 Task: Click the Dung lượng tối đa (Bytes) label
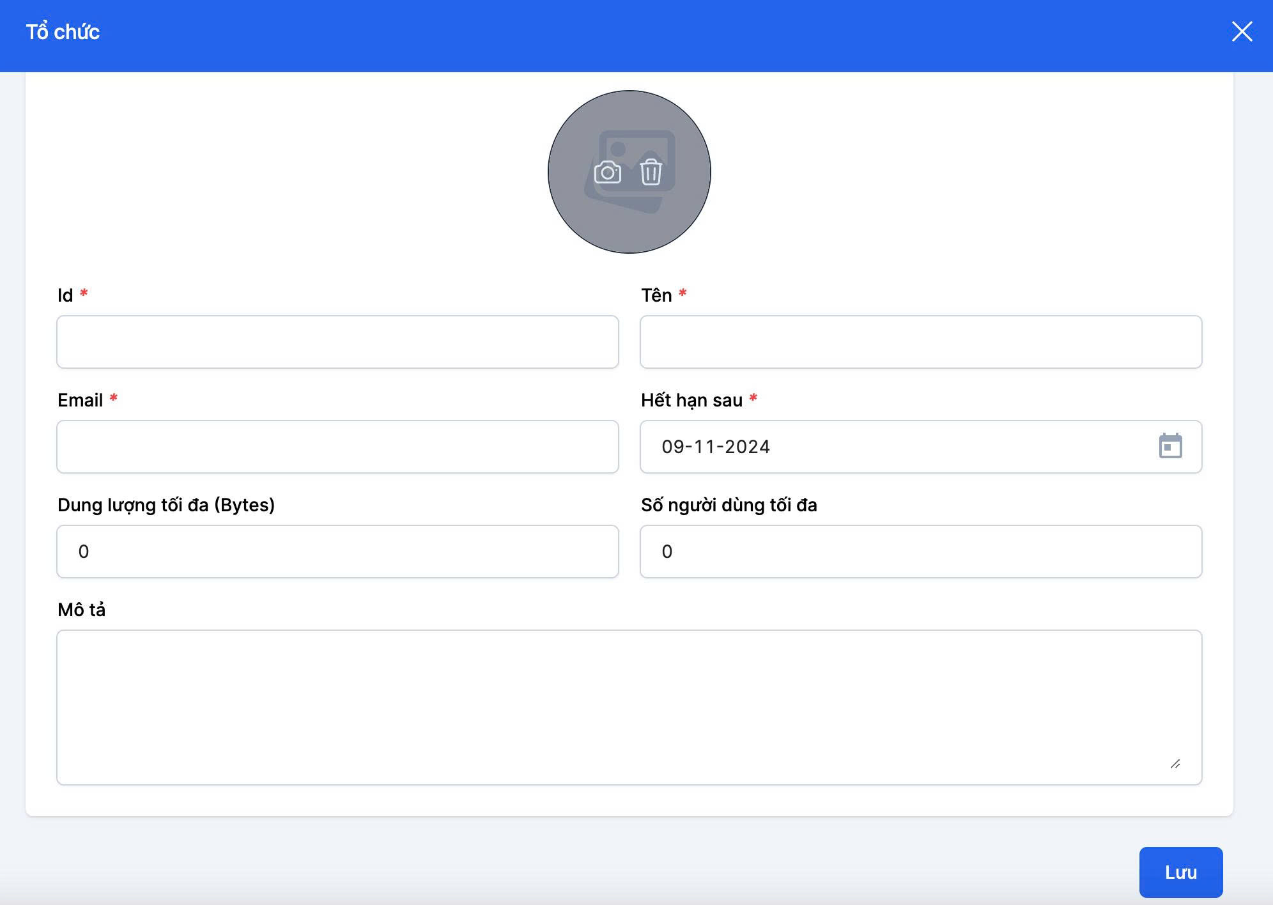point(166,505)
